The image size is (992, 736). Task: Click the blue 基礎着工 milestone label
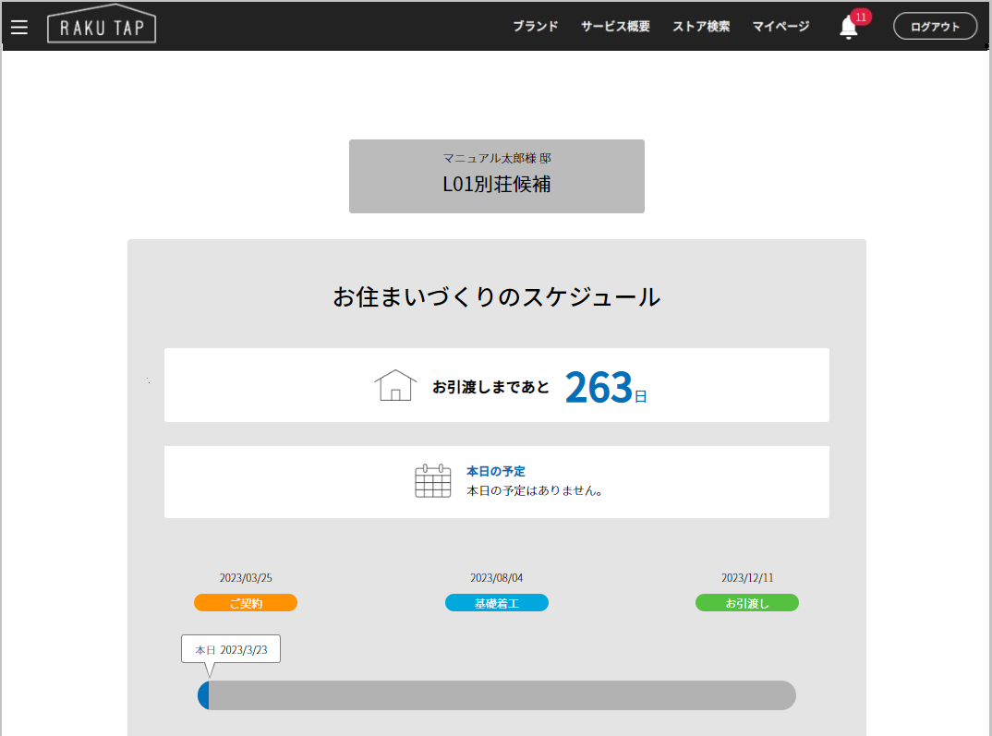(x=497, y=603)
